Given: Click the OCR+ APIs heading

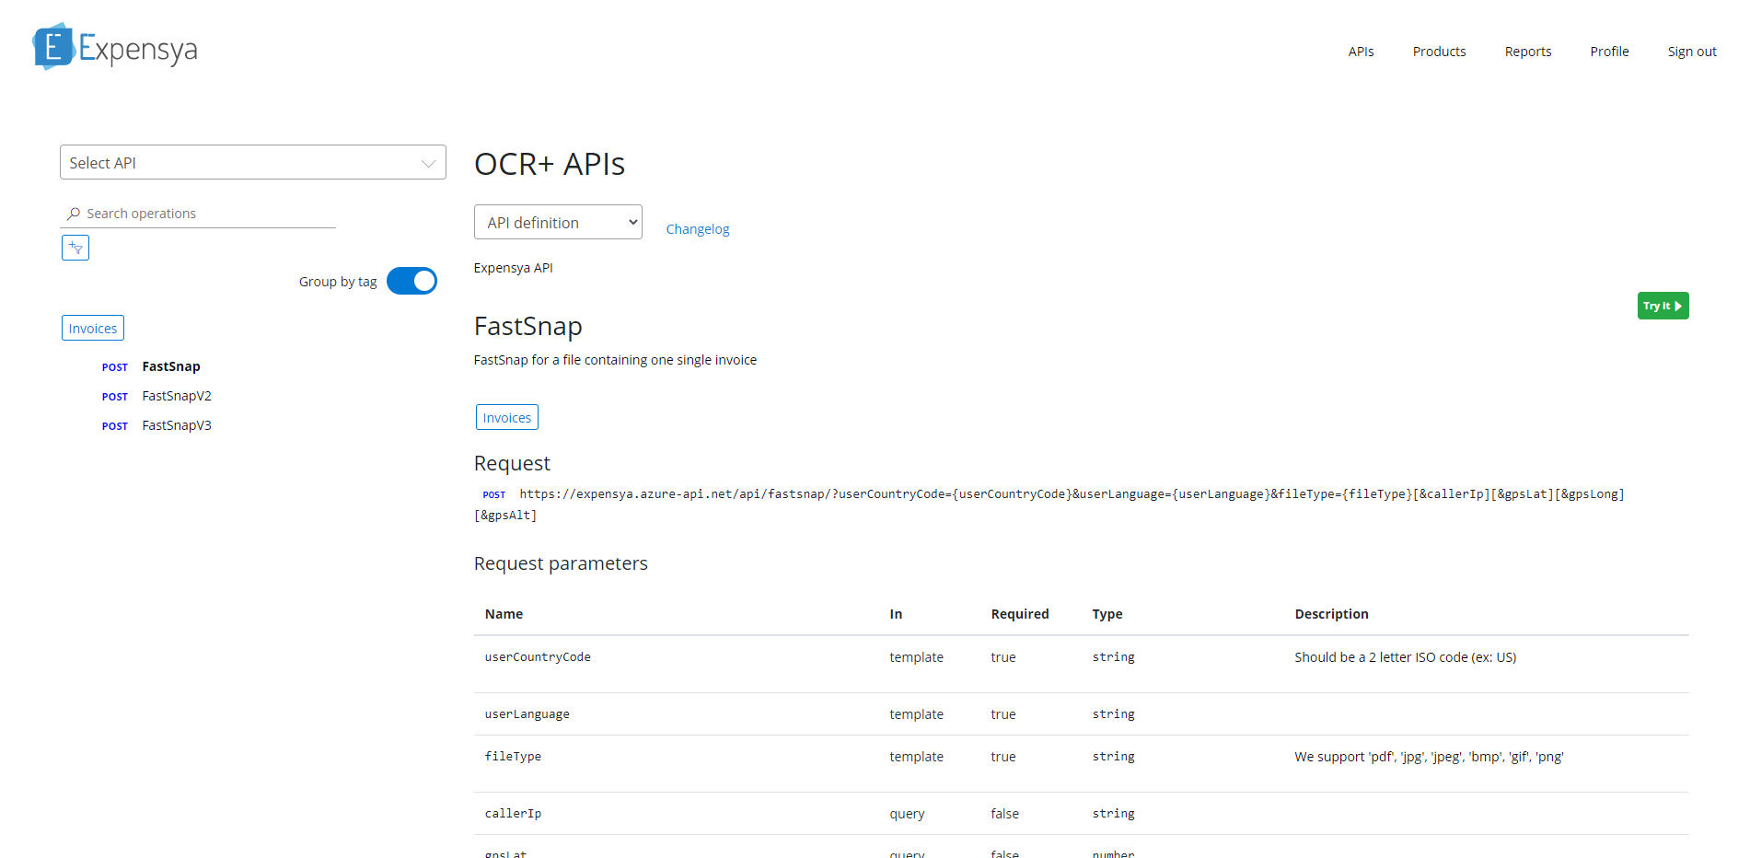Looking at the screenshot, I should coord(550,164).
